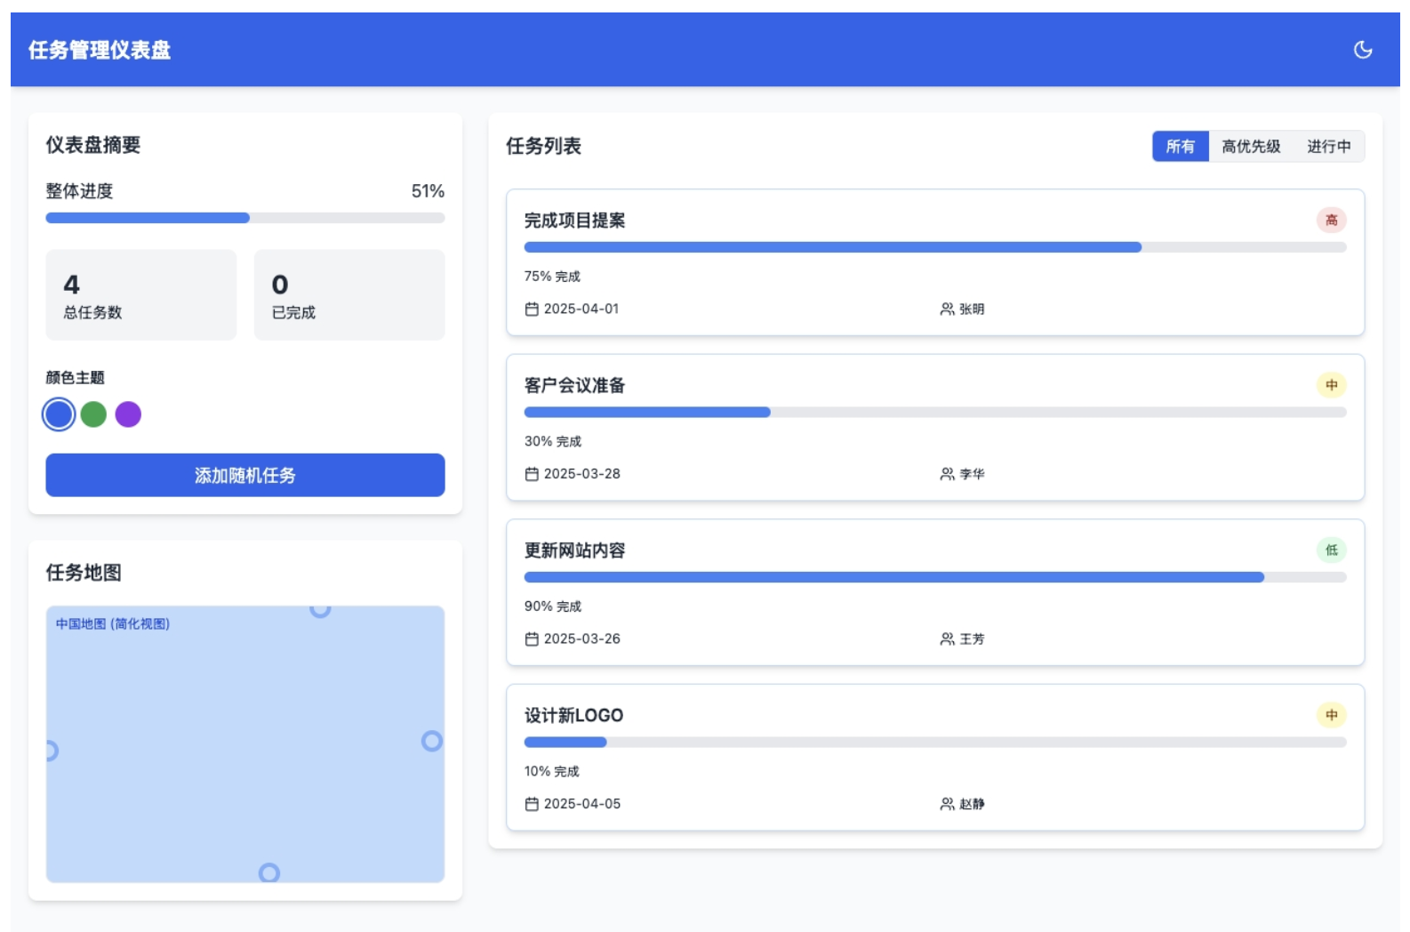Choose the green color theme swatch
The width and height of the screenshot is (1410, 932).
(x=93, y=414)
